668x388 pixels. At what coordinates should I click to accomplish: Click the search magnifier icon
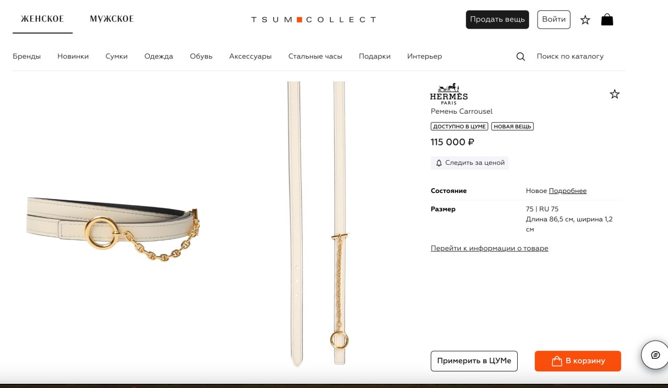tap(520, 56)
